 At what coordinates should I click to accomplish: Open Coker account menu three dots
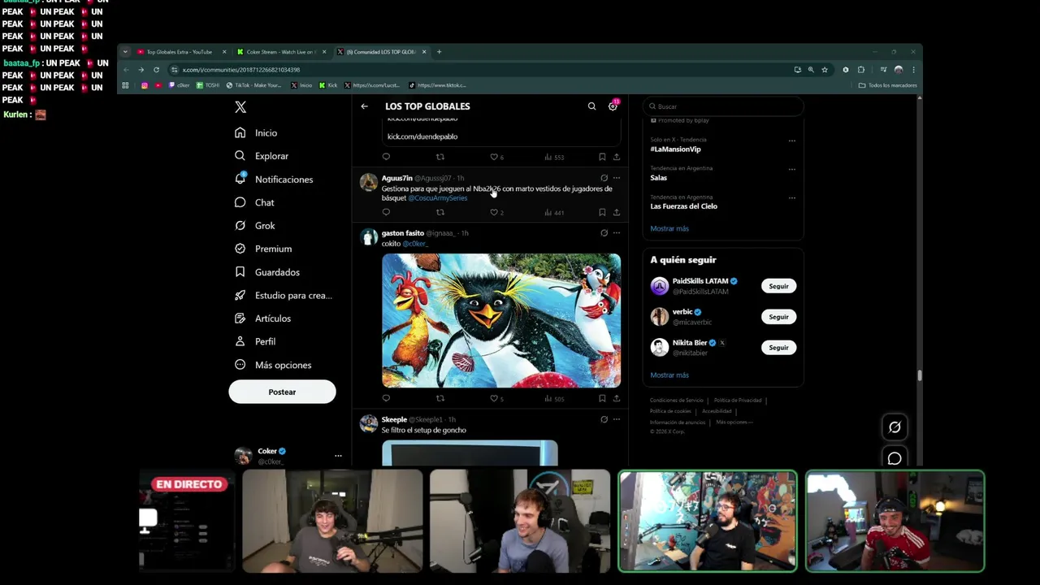pyautogui.click(x=338, y=456)
